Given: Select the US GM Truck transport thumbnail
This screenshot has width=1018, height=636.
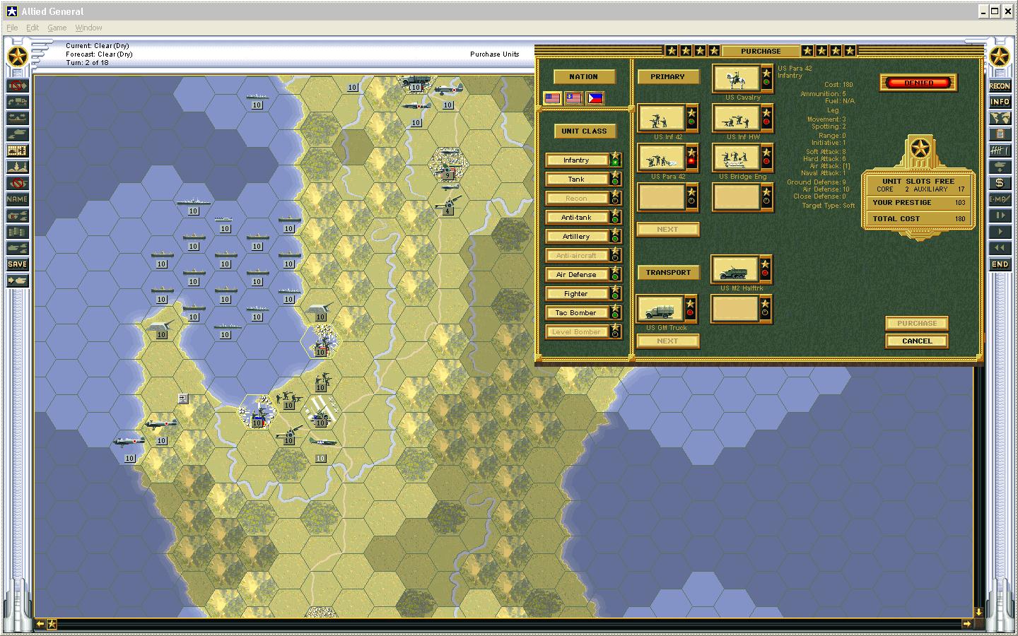Looking at the screenshot, I should point(660,309).
